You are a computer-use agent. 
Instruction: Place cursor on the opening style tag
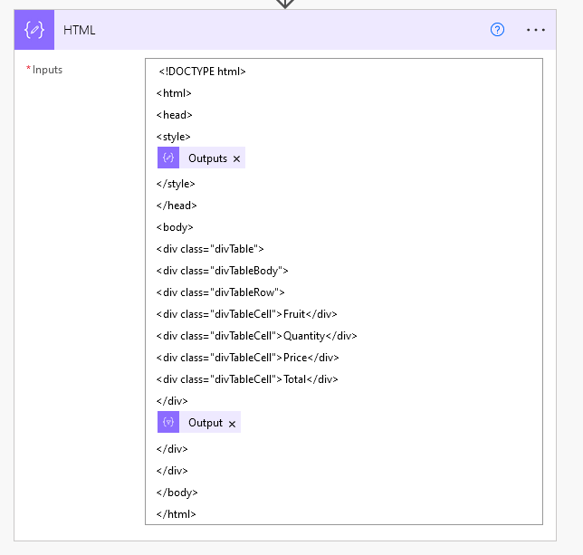pos(174,137)
